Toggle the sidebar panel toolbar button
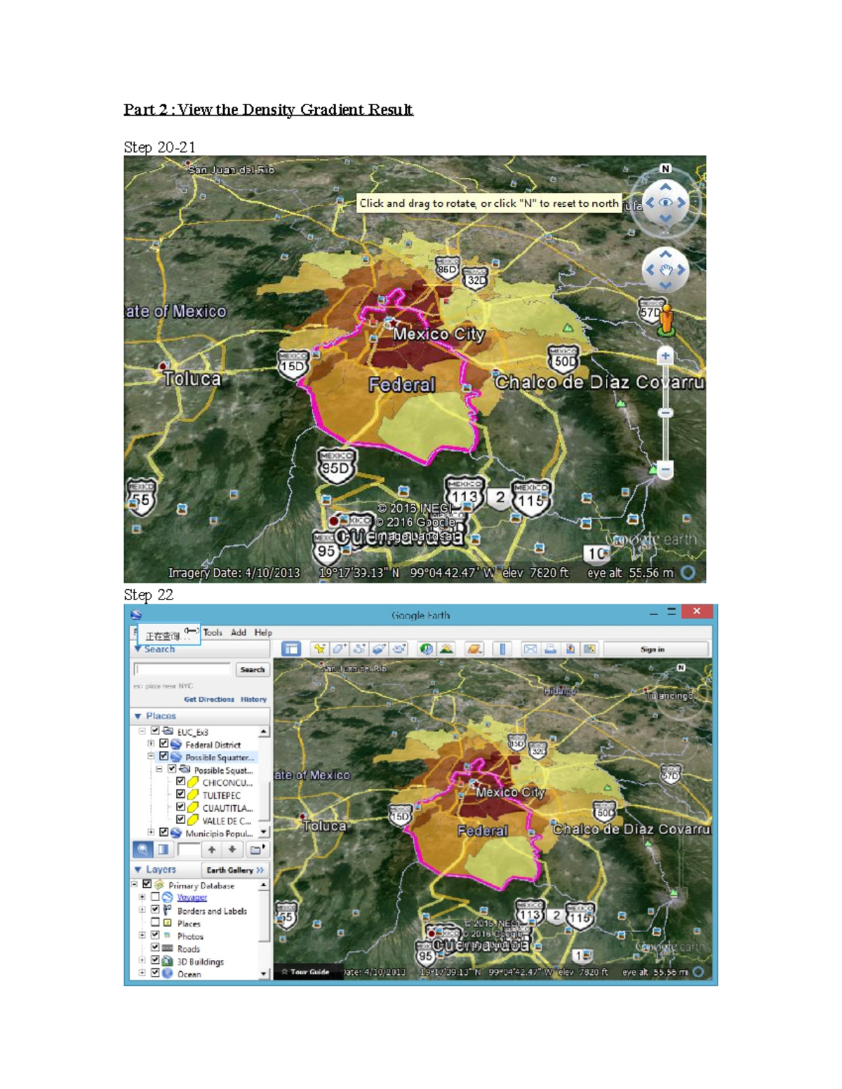 290,649
